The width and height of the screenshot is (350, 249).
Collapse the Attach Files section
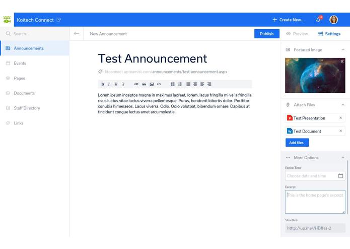(x=343, y=105)
